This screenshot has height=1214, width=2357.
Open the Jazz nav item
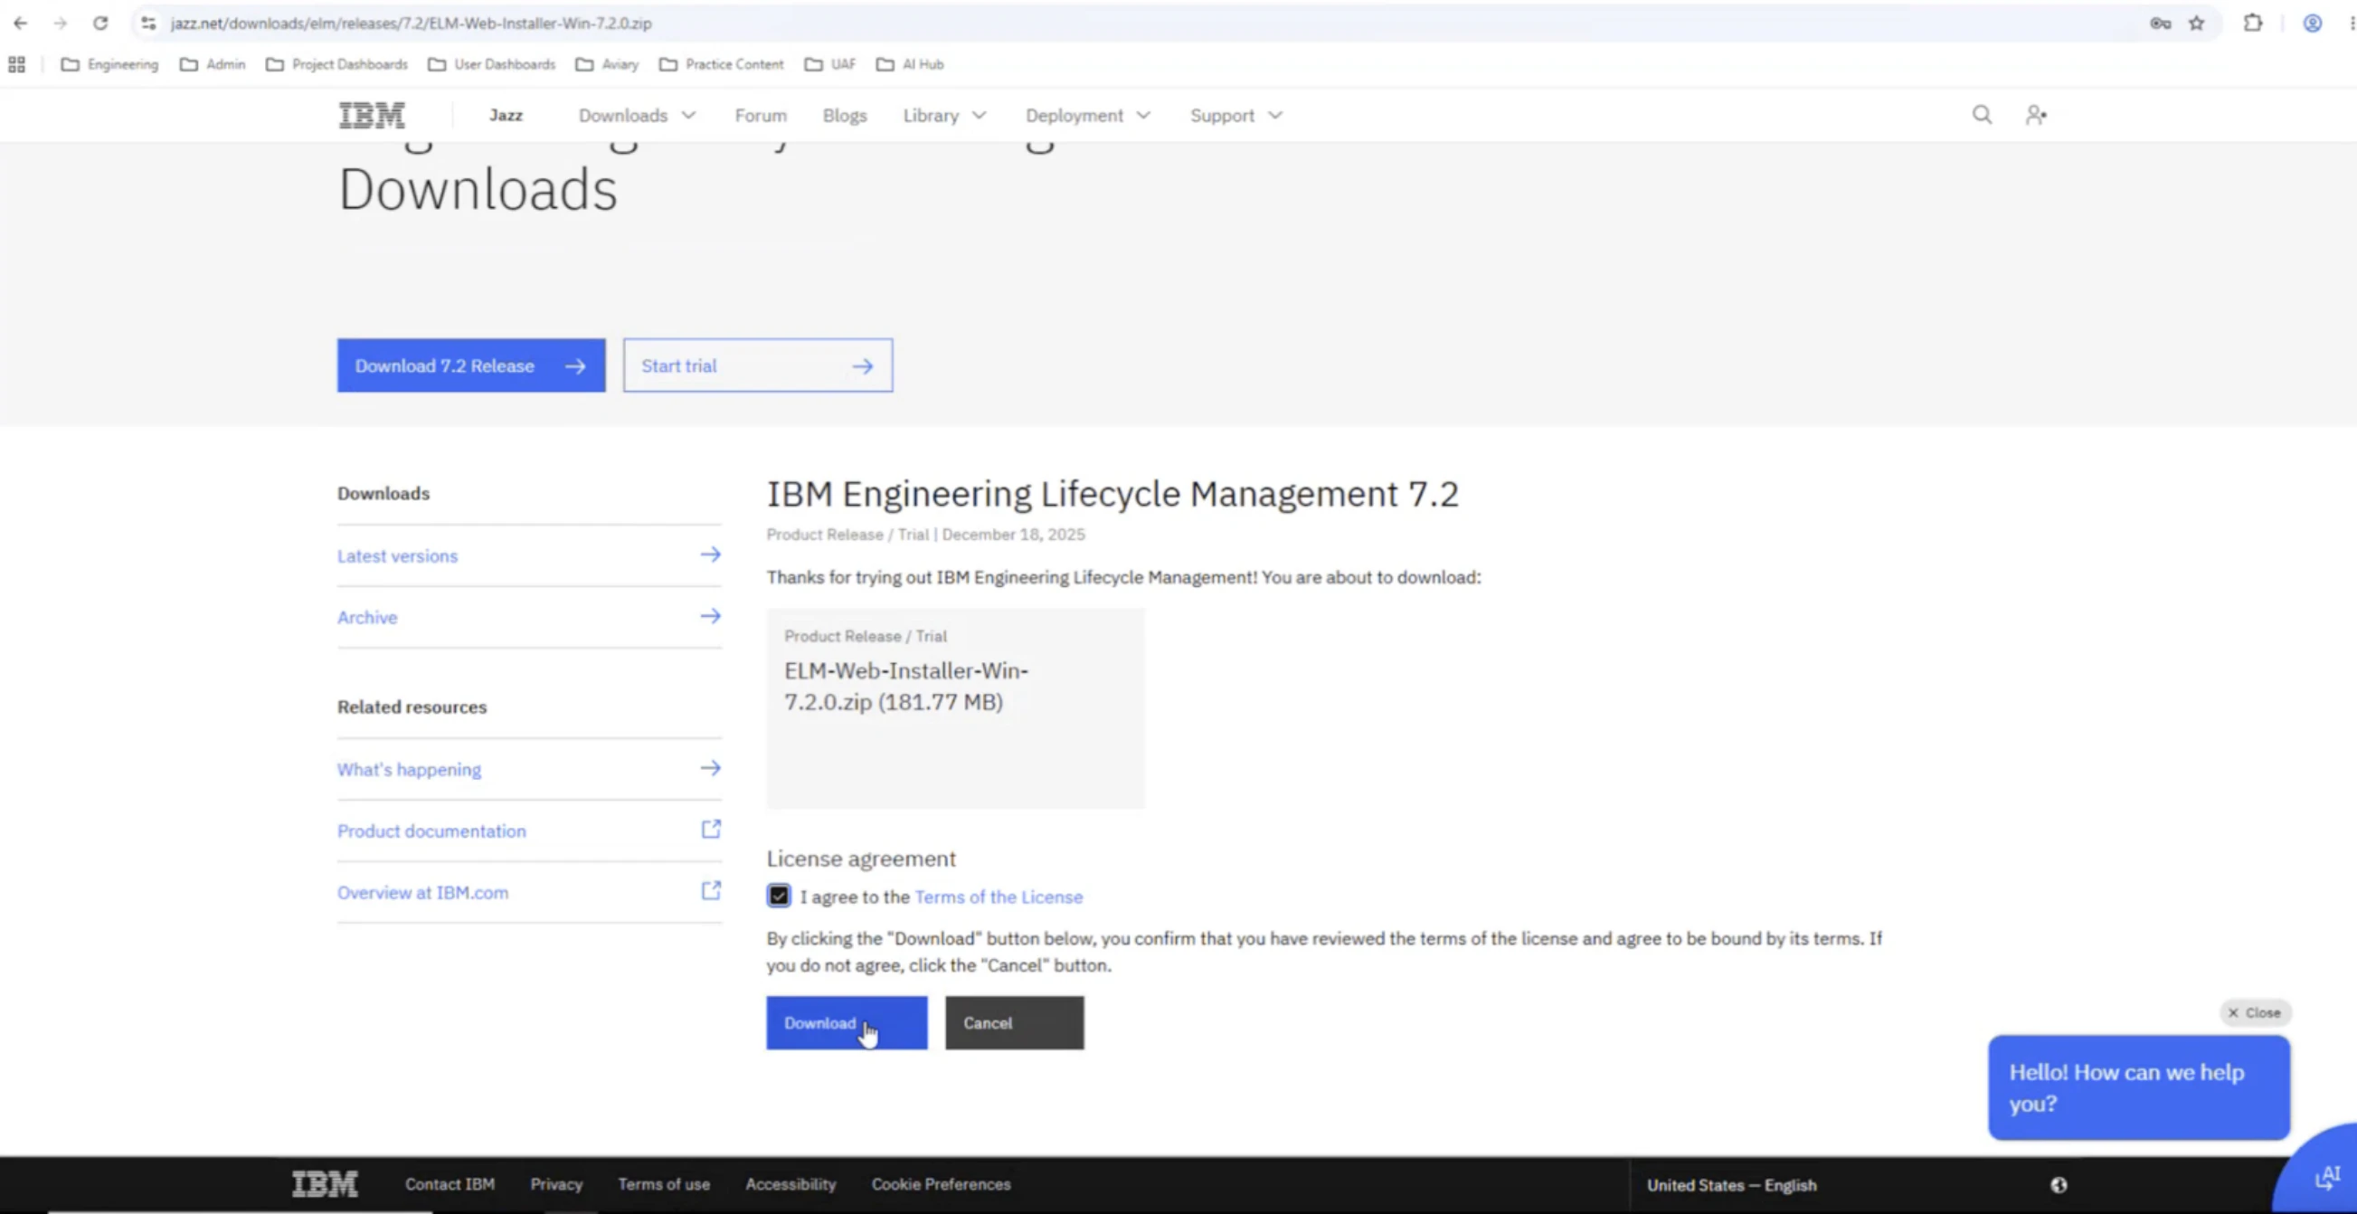(x=506, y=115)
